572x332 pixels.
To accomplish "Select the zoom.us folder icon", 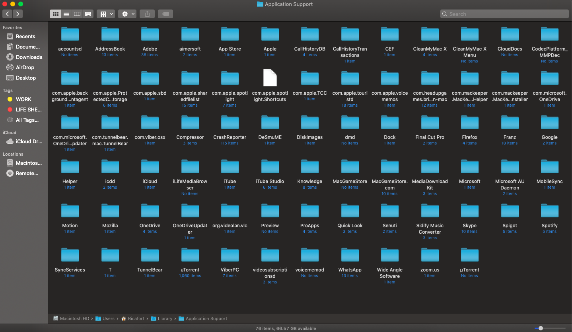I will click(430, 255).
